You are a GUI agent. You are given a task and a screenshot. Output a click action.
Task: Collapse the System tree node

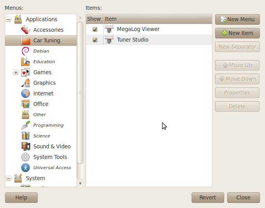[9, 178]
